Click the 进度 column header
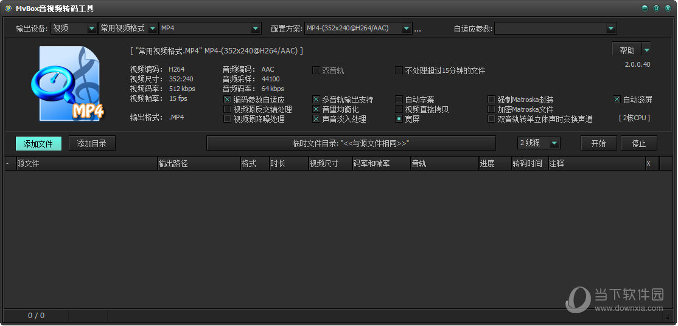 pos(495,163)
